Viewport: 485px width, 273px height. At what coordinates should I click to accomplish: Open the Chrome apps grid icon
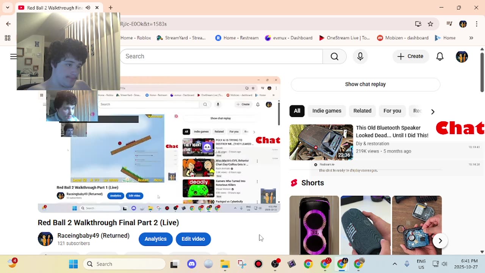point(8,38)
